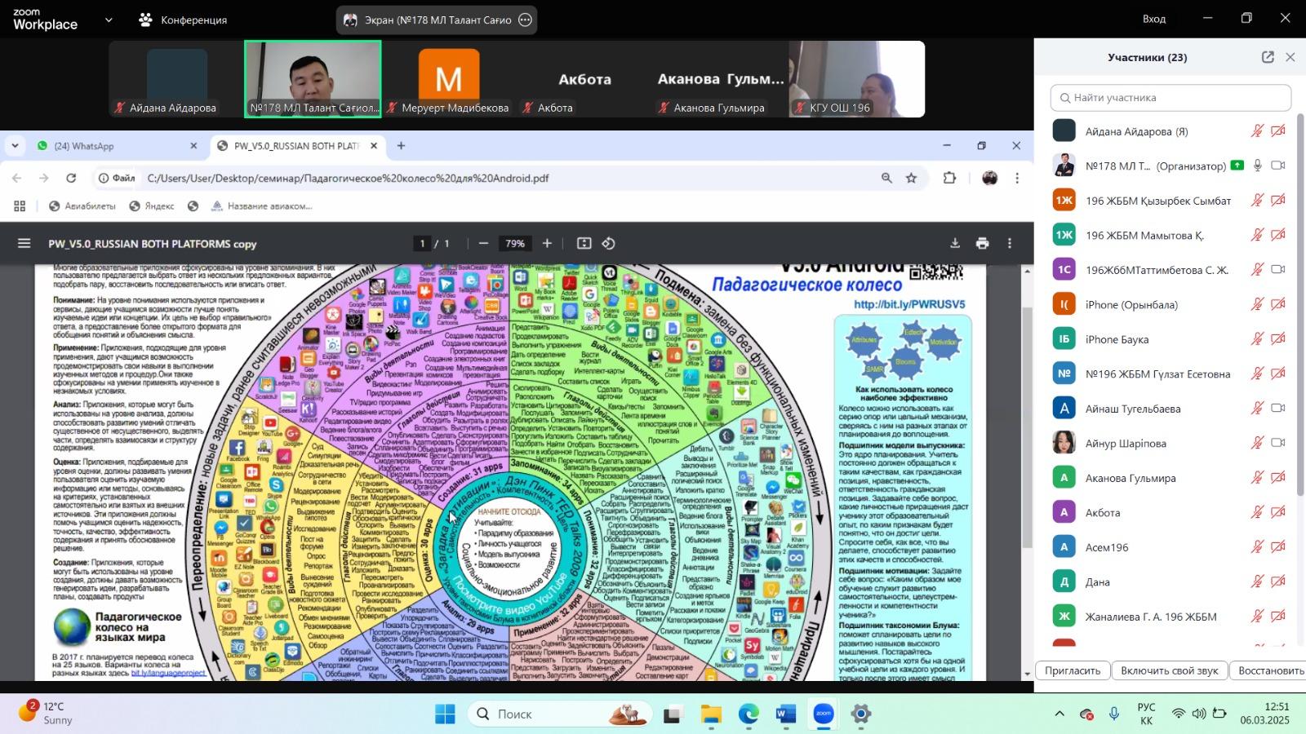Bookmark this page with the star icon
This screenshot has height=734, width=1306.
[911, 179]
